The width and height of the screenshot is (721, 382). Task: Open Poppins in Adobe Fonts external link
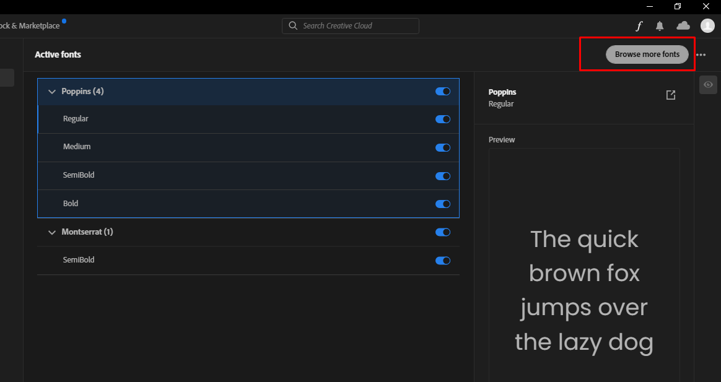pyautogui.click(x=671, y=95)
